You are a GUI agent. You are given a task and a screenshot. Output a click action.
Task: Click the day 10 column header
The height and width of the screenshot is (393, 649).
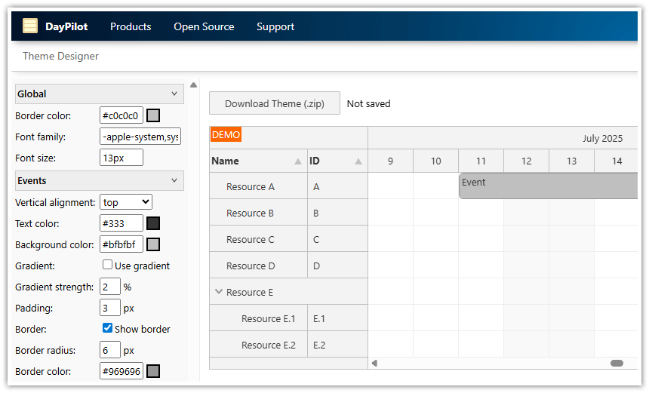[436, 161]
